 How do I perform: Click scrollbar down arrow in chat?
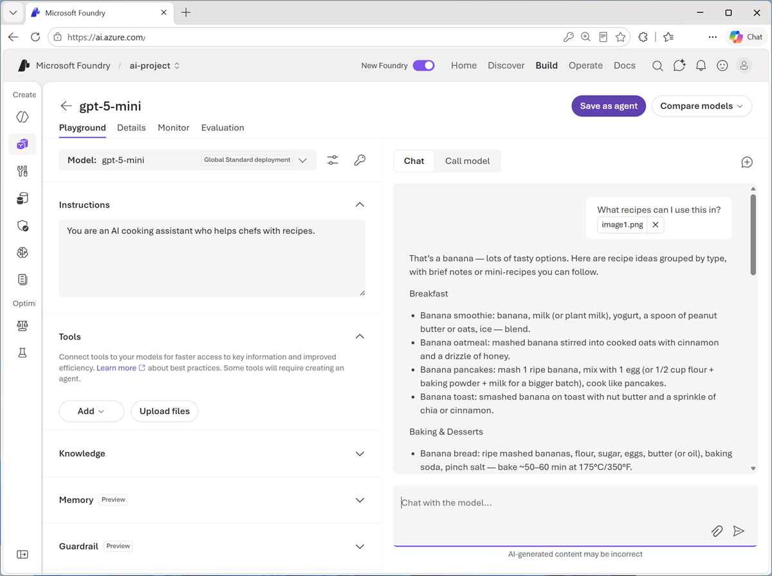point(753,469)
